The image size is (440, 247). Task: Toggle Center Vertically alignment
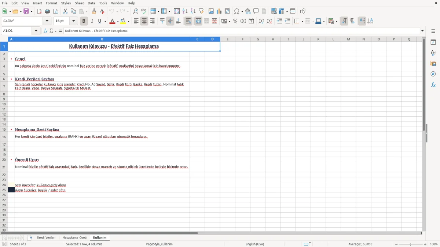coord(170,21)
